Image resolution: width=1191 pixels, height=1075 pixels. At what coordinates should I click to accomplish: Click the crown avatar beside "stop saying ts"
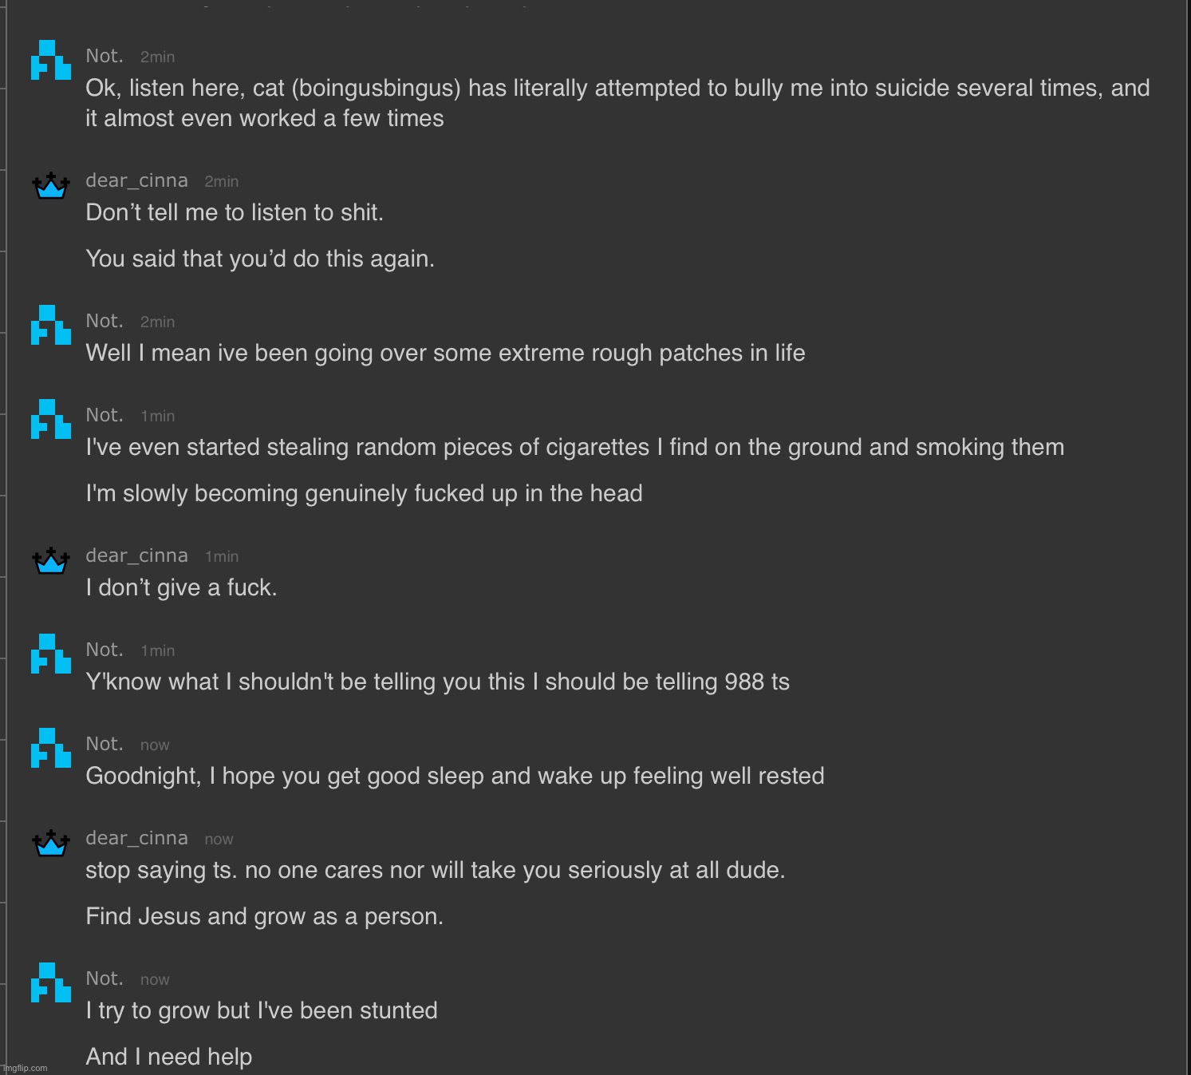pyautogui.click(x=51, y=843)
